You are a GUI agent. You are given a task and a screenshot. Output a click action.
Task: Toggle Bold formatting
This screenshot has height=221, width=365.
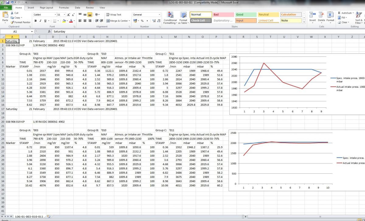tap(36, 21)
